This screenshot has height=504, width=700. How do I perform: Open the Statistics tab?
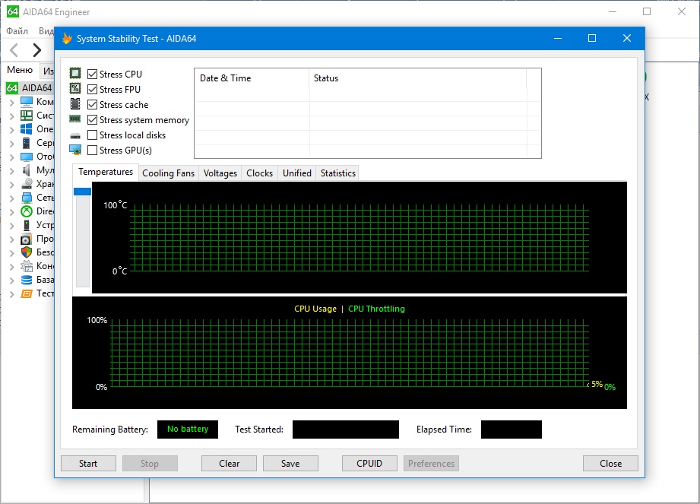(x=337, y=173)
